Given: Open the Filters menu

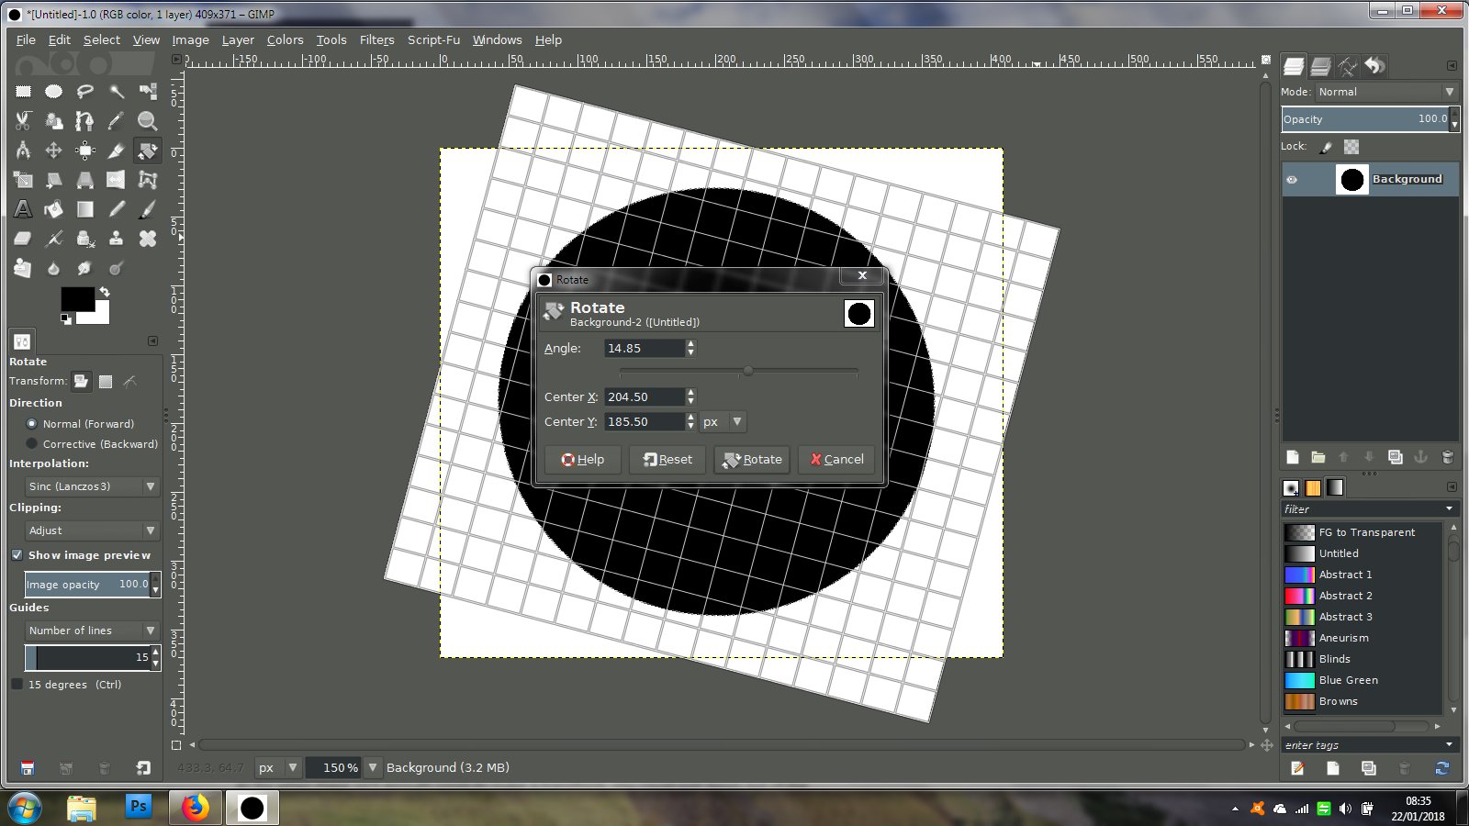Looking at the screenshot, I should 376,39.
